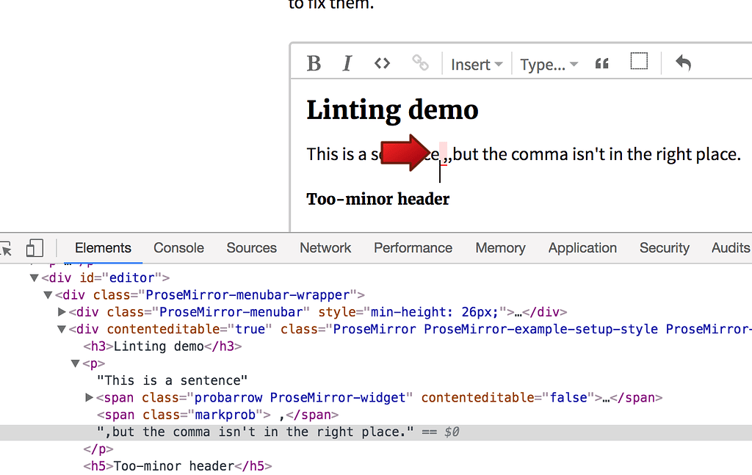
Task: Click the select parent node square icon
Action: (639, 62)
